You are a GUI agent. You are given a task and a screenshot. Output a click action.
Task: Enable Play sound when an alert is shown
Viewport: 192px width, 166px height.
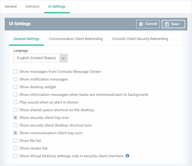tap(15, 102)
